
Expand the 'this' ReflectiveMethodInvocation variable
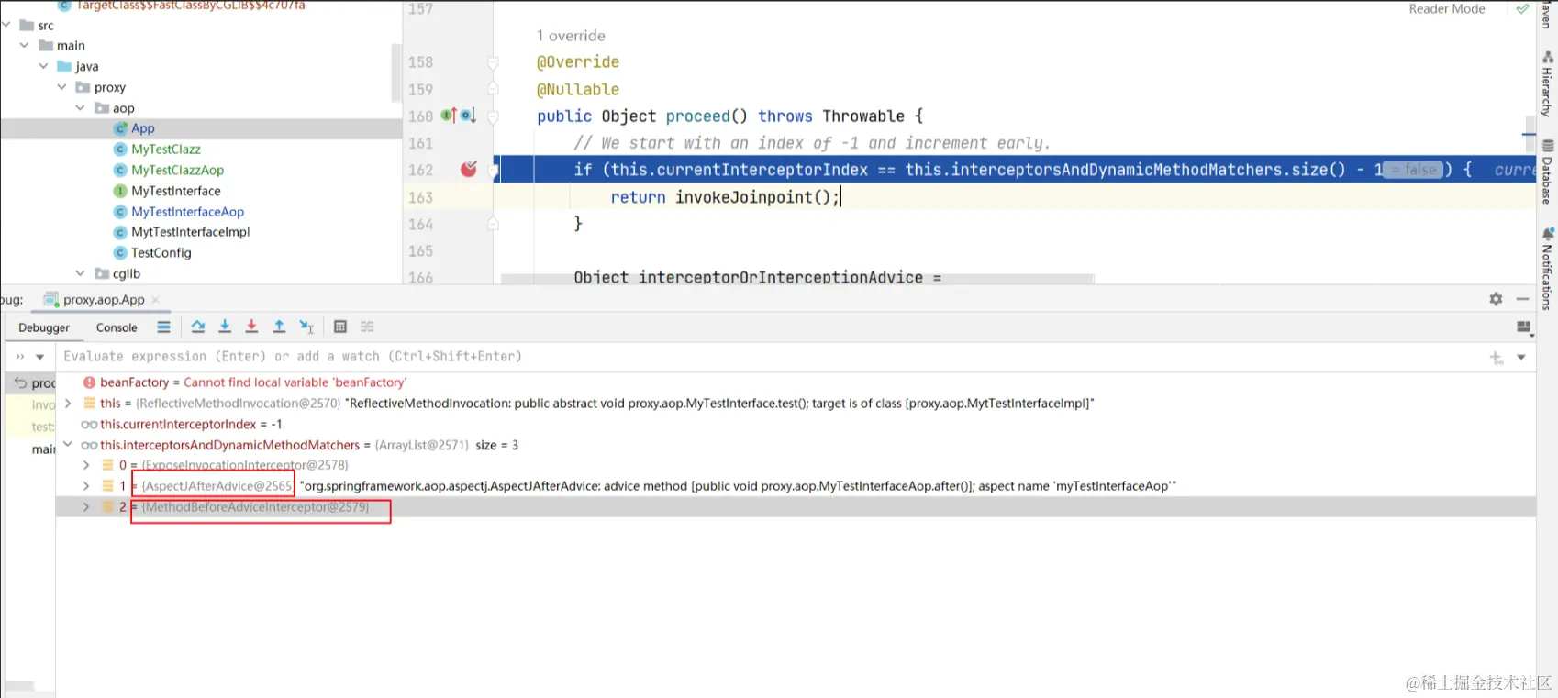[68, 403]
